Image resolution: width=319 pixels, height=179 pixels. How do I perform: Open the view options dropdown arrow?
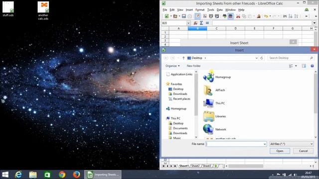(296, 66)
